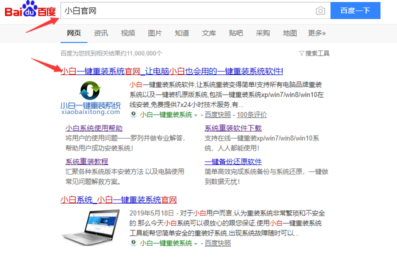Open the 图片 tab
Image resolution: width=397 pixels, height=257 pixels.
[x=154, y=33]
